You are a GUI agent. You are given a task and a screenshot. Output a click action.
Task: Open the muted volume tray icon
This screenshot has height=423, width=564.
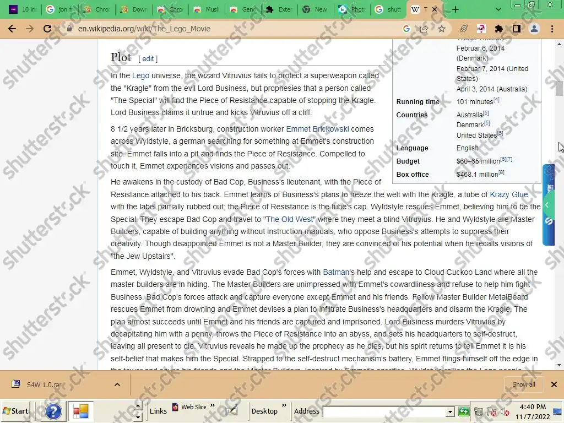point(505,411)
